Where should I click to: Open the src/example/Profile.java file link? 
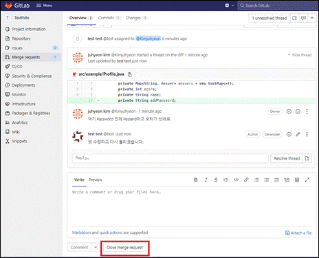(x=101, y=74)
